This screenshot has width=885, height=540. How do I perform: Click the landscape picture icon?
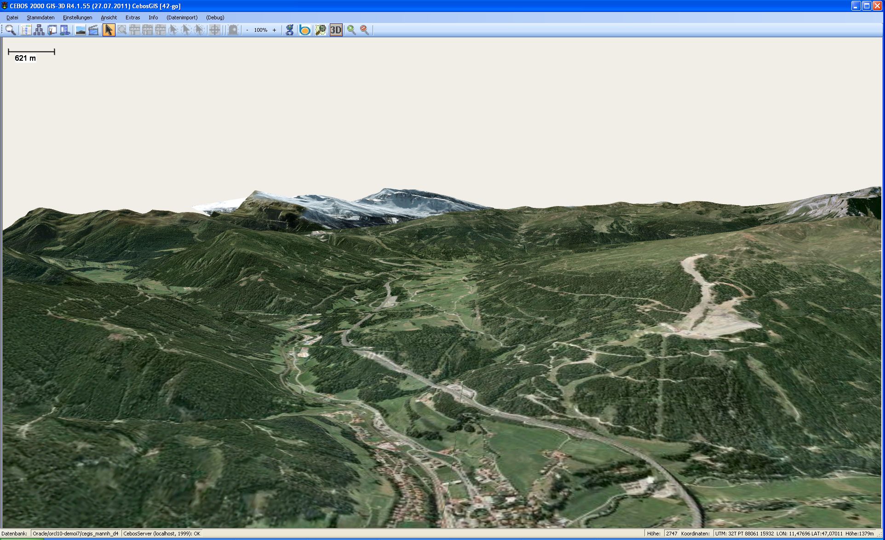pyautogui.click(x=80, y=30)
